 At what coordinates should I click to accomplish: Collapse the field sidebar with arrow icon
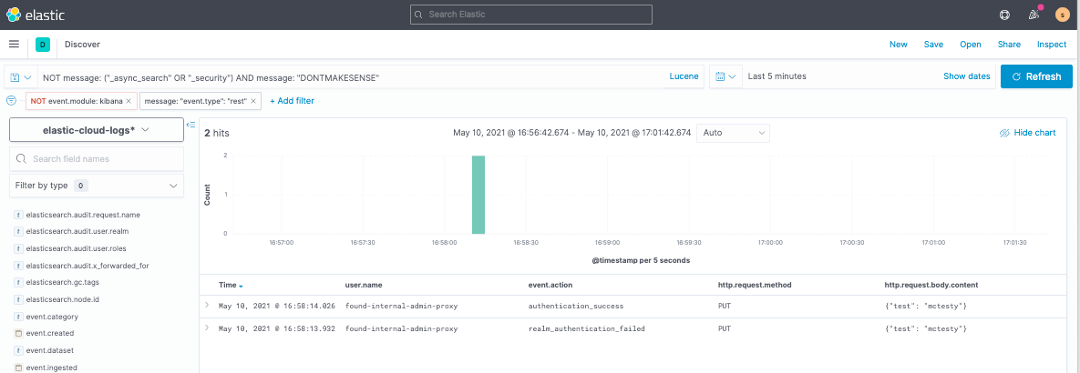click(x=191, y=125)
